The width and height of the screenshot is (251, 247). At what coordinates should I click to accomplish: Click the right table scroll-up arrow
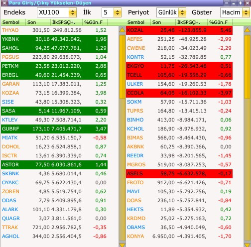coord(247,30)
